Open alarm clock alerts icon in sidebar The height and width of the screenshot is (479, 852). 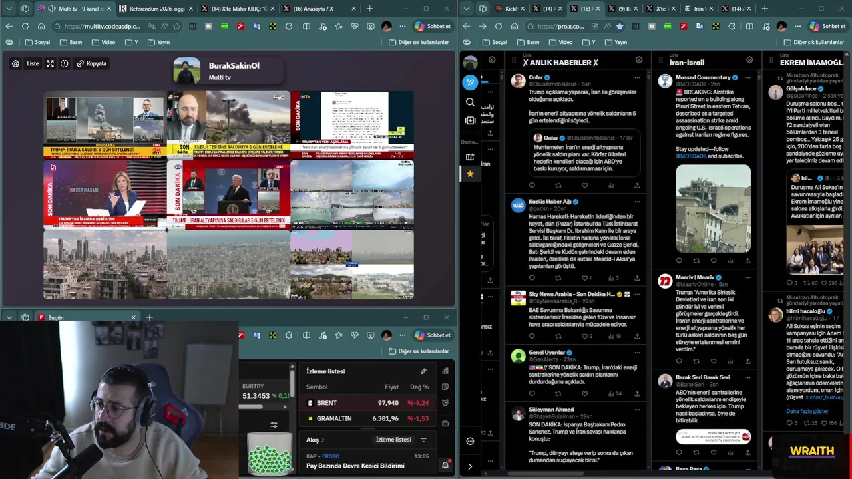point(445,402)
